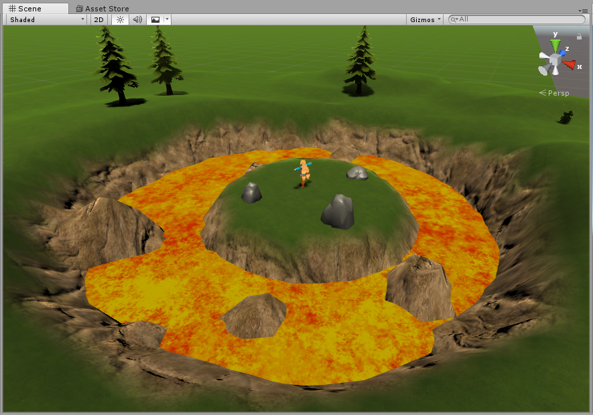Screen dimensions: 593x415
Task: Click the red X axis cone on gizmo
Action: click(x=570, y=65)
